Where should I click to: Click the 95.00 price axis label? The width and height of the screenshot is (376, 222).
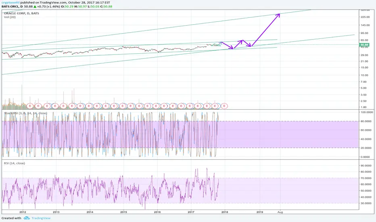pos(364,33)
